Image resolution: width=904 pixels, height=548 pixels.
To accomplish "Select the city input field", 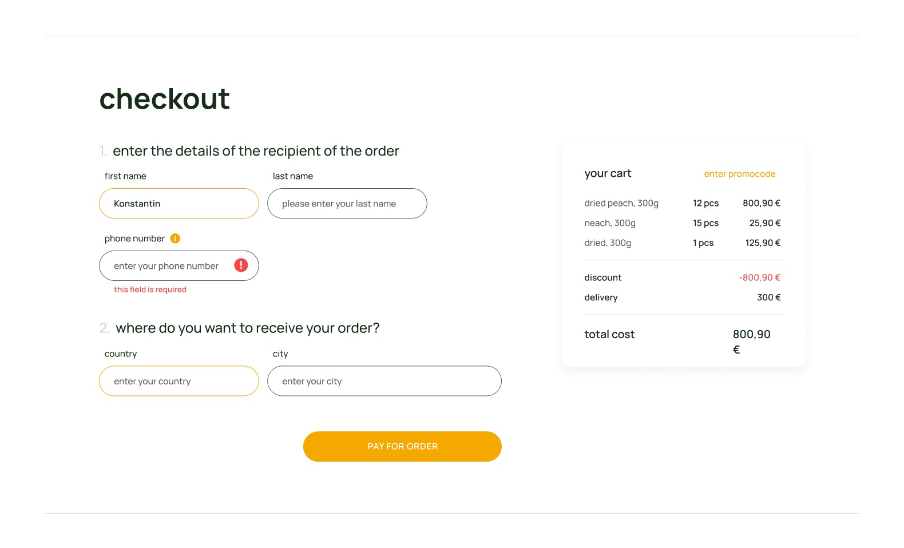I will 384,381.
